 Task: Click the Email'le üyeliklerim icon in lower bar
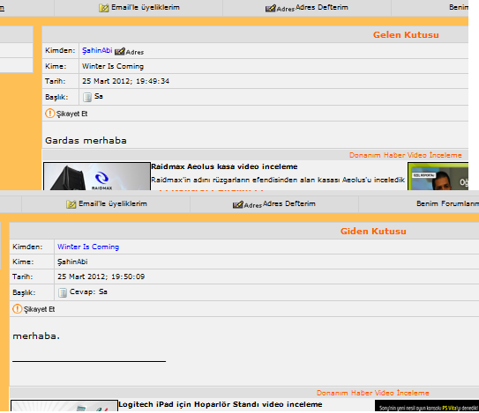[x=71, y=204]
